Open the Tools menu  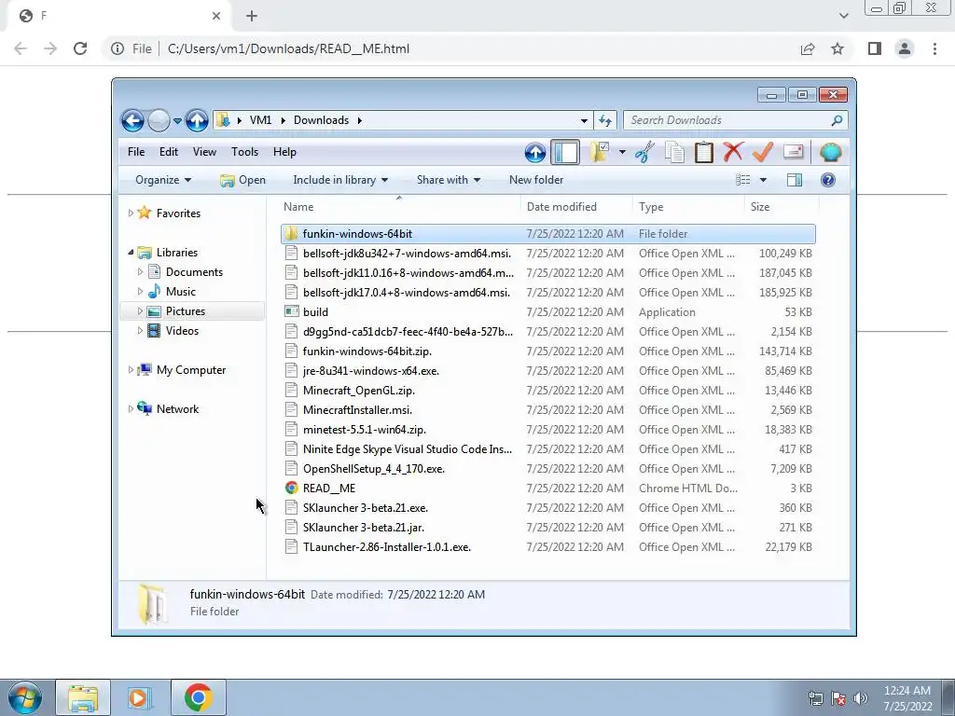pyautogui.click(x=245, y=152)
